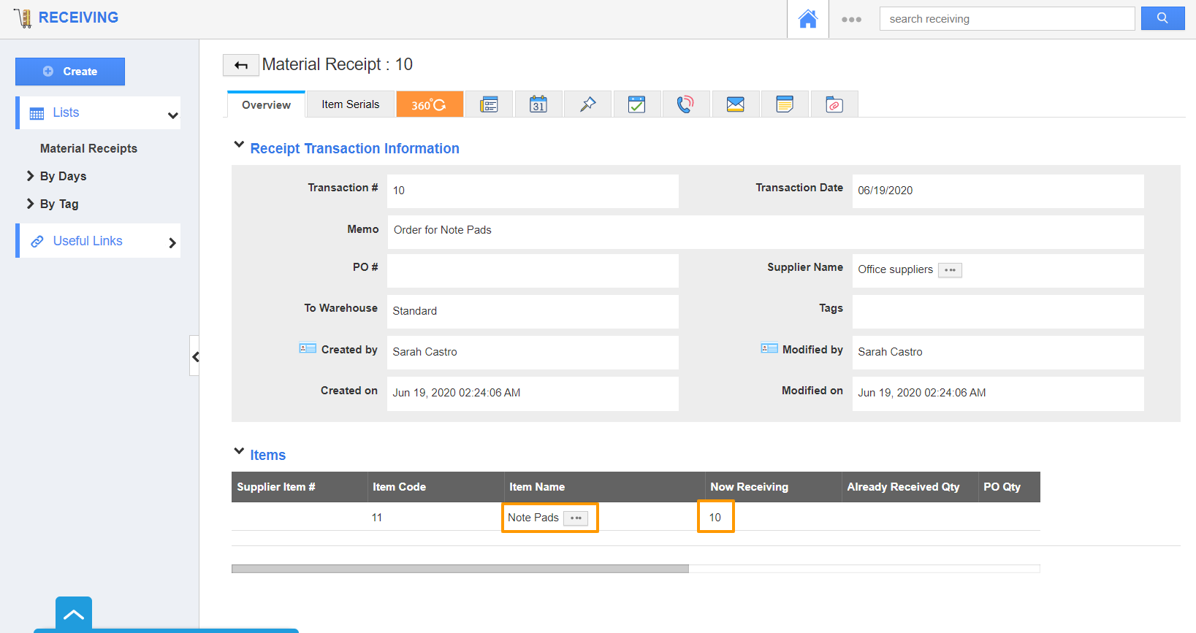Viewport: 1196px width, 633px height.
Task: Open the Call Logs phone icon
Action: click(685, 104)
